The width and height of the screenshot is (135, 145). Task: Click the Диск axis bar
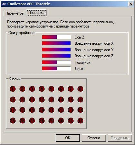(x=56, y=68)
